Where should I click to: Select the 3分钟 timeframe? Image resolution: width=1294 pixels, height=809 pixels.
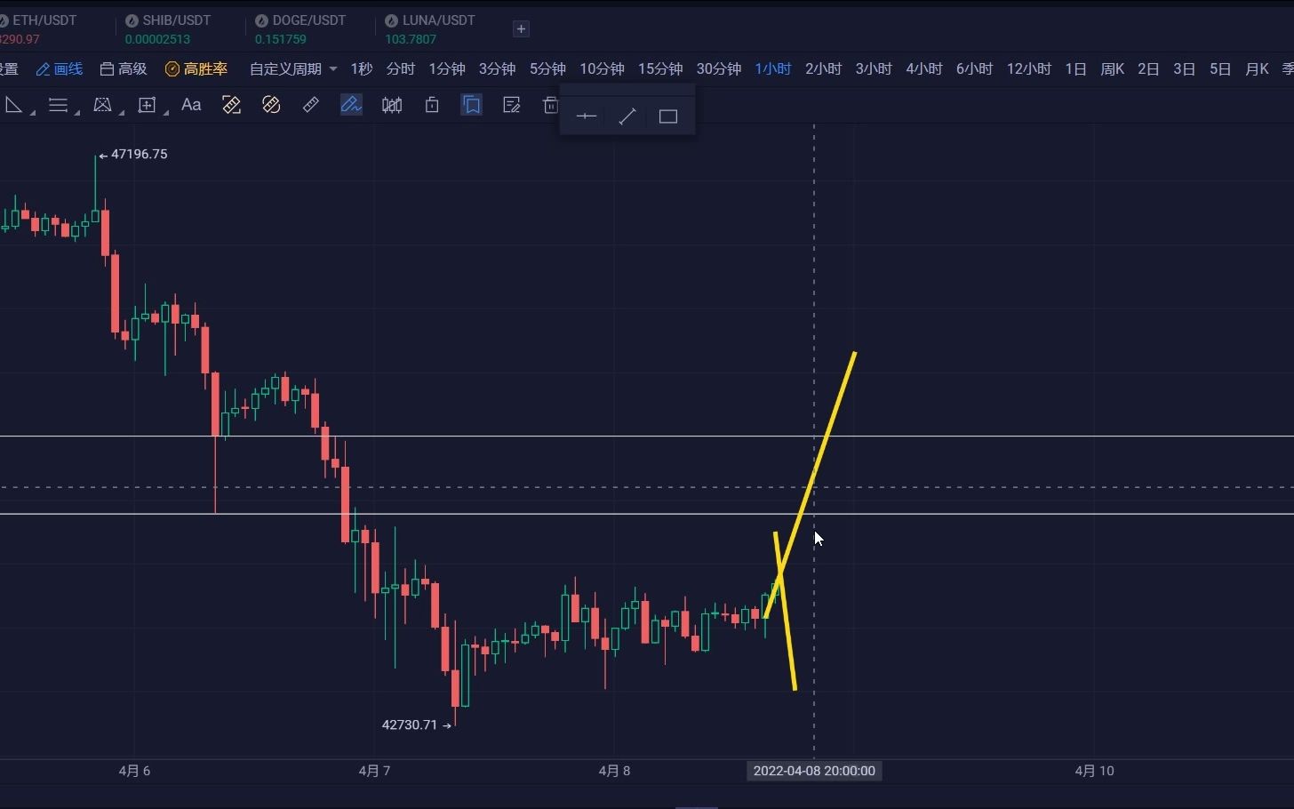click(497, 68)
